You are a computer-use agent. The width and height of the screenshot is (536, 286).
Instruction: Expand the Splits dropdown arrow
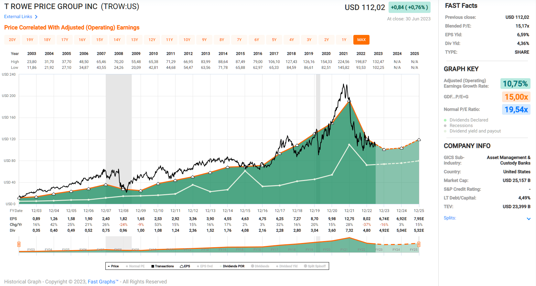click(529, 219)
